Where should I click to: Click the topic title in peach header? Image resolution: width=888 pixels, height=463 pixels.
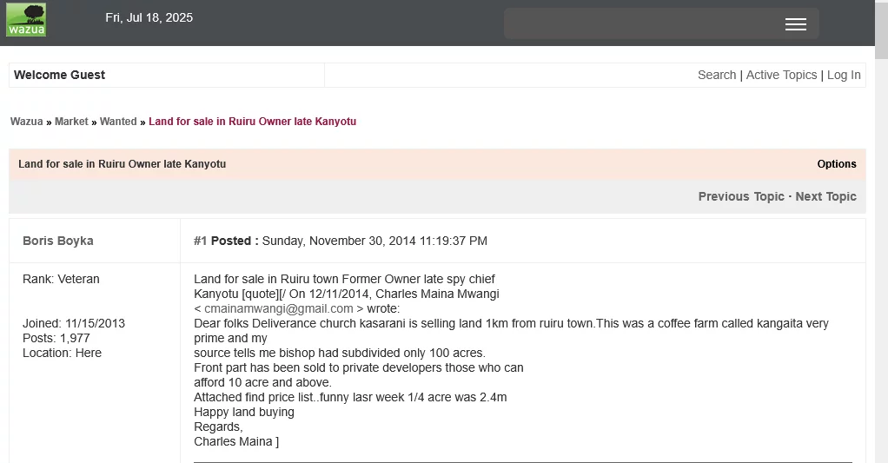click(122, 164)
